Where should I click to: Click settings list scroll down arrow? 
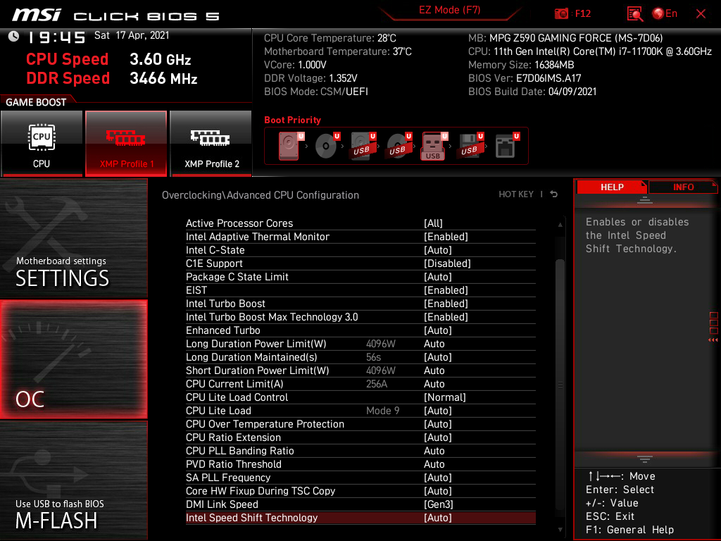(x=560, y=530)
